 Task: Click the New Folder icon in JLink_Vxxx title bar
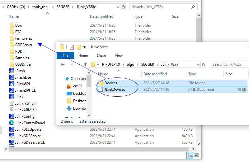(x=79, y=47)
